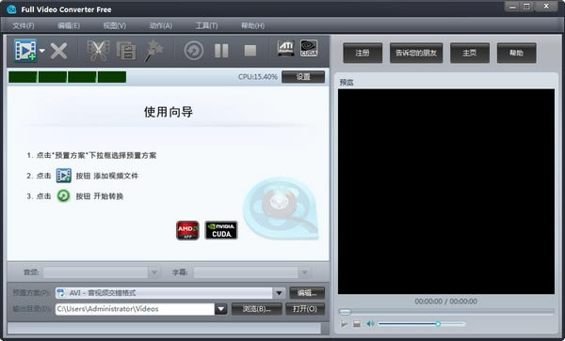The height and width of the screenshot is (341, 565).
Task: Click the 使用向导 heading
Action: tap(169, 112)
